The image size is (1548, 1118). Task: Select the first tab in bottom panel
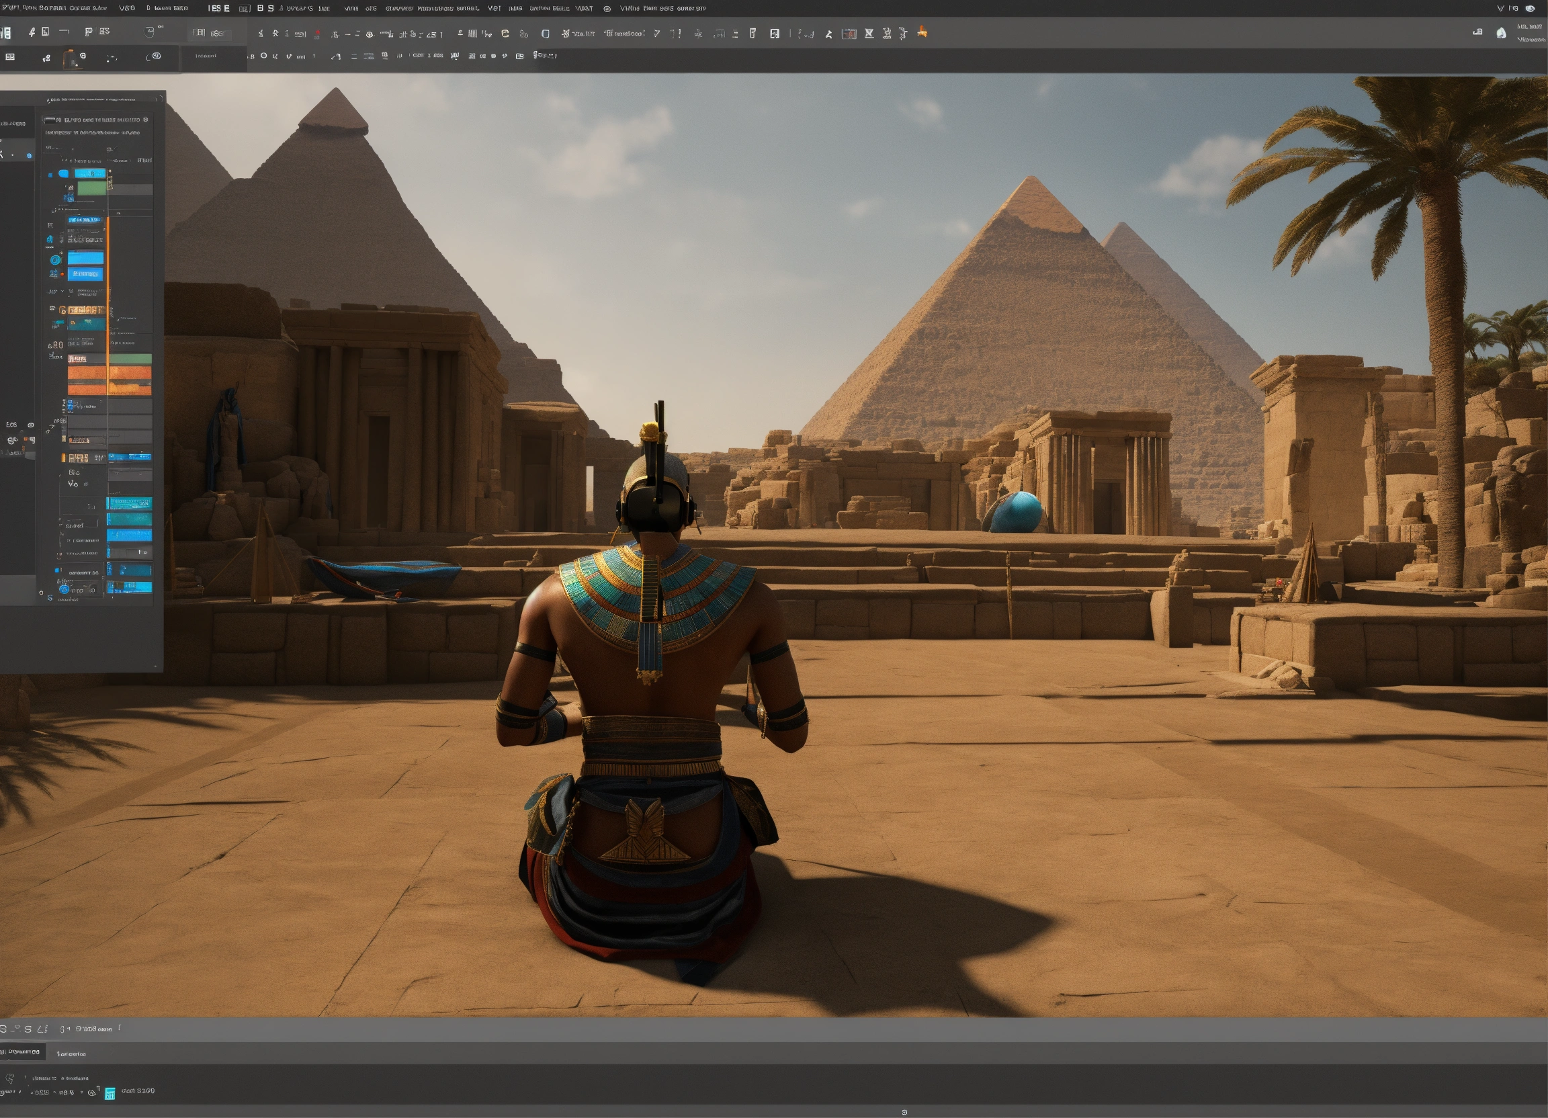tap(23, 1051)
